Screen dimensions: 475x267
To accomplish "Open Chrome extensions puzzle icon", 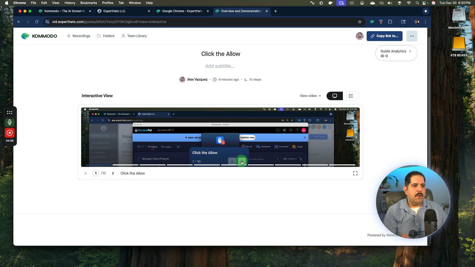I will pyautogui.click(x=390, y=22).
